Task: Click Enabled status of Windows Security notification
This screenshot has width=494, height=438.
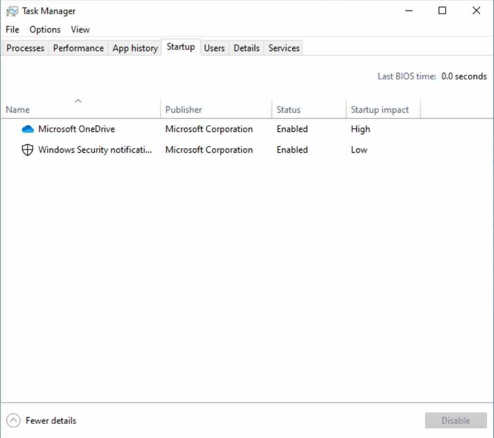Action: tap(292, 149)
